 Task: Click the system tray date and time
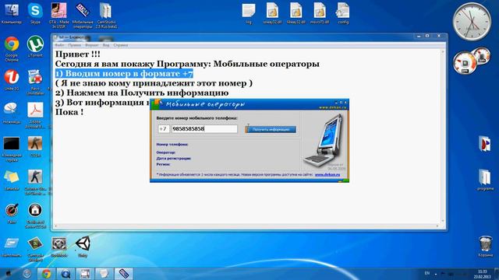tap(483, 274)
